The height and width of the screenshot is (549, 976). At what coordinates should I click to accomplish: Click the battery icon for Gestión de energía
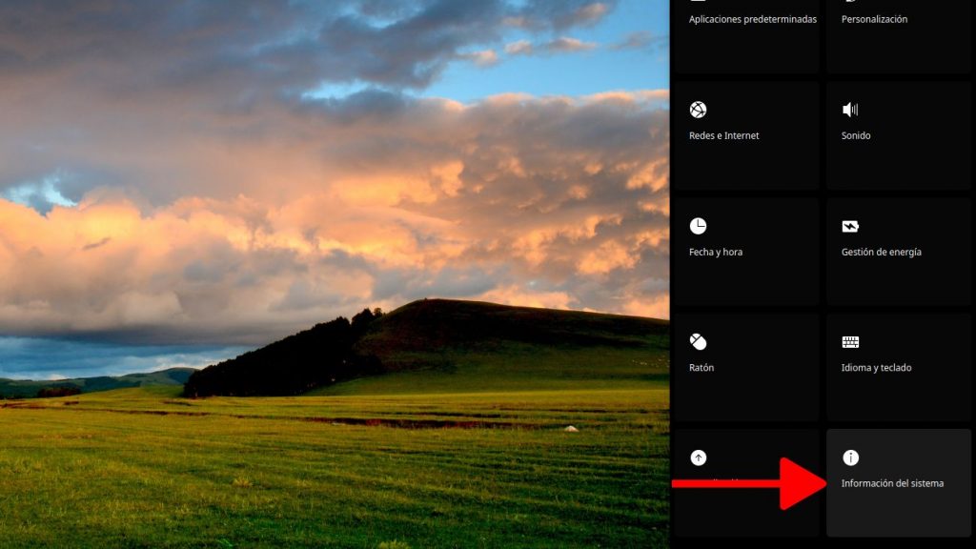coord(850,226)
